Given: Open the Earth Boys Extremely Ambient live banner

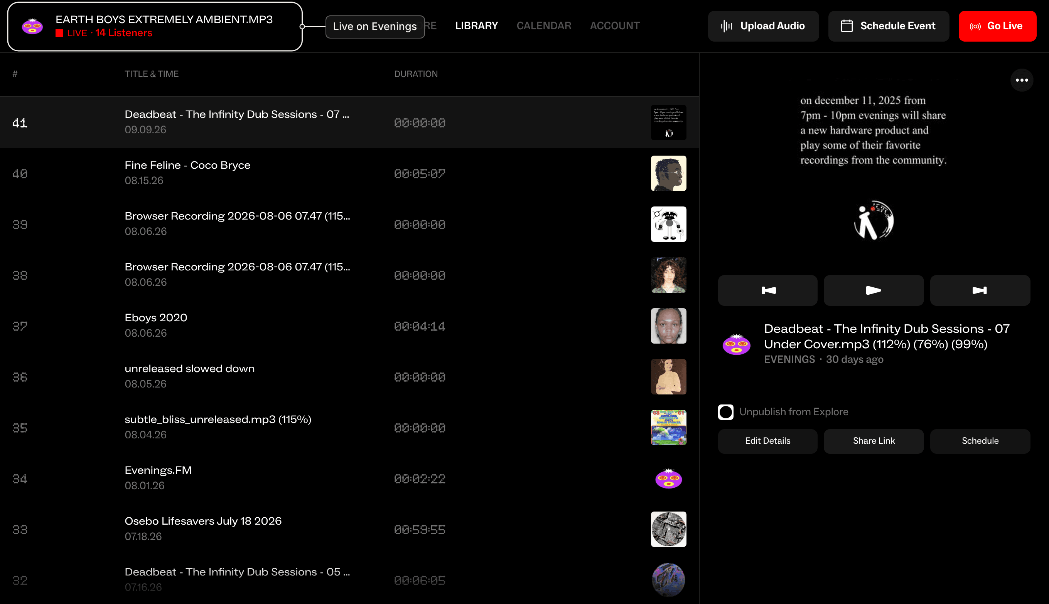Looking at the screenshot, I should click(155, 27).
